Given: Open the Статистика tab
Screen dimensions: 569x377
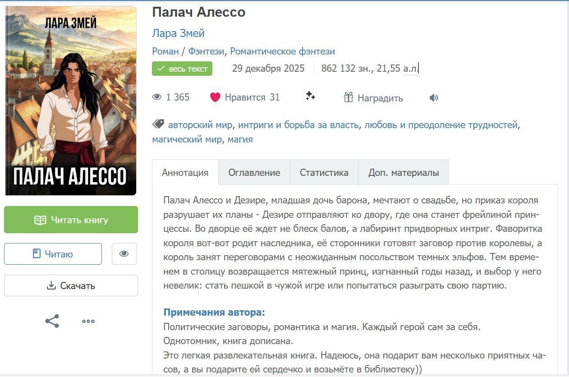Looking at the screenshot, I should point(324,172).
